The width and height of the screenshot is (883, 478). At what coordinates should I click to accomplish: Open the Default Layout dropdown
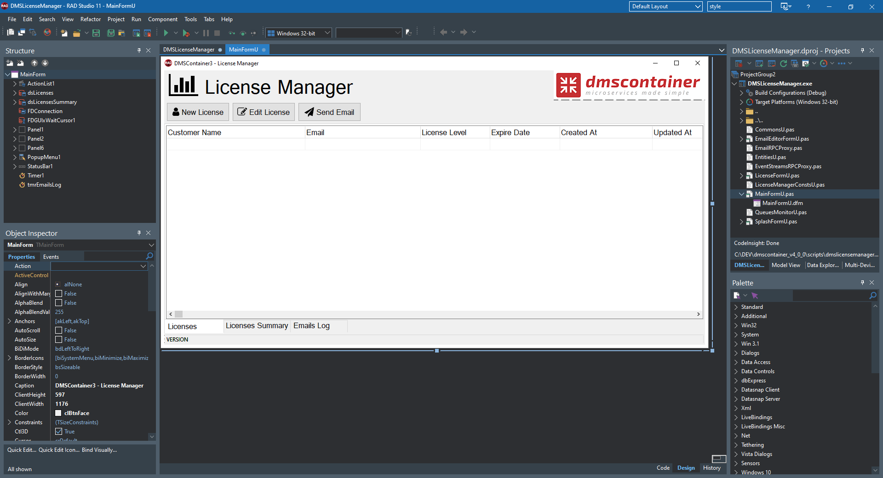coord(665,6)
